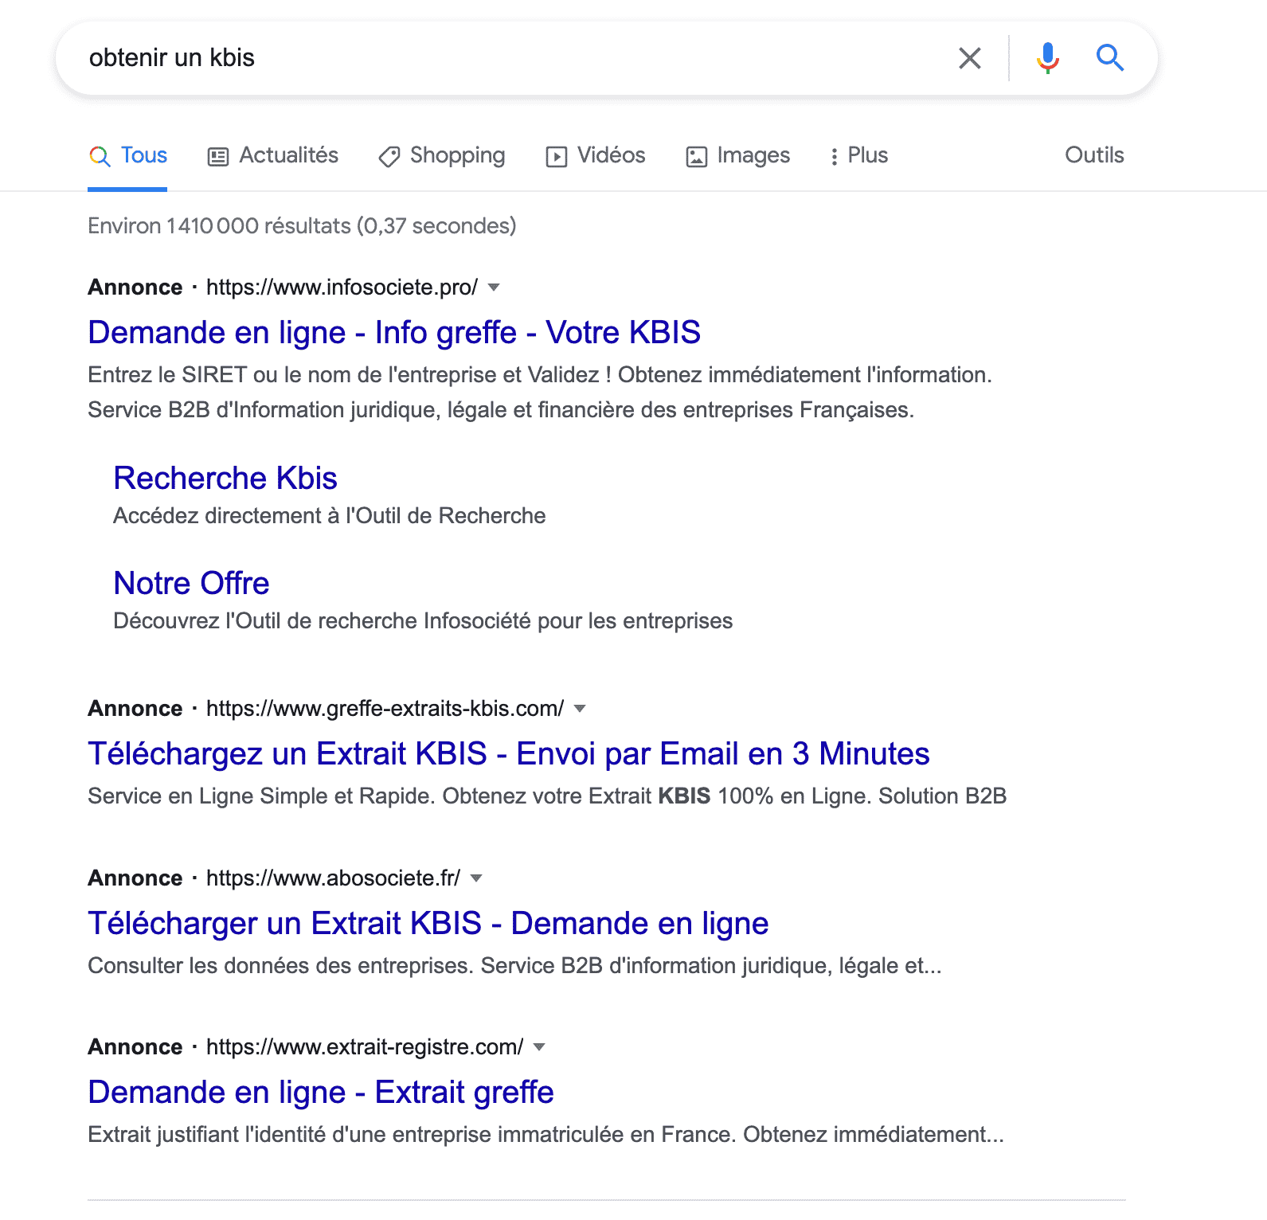Click the 'Service en Ligne Simple et Rapide' snippet
Screen dimensions: 1267x1220
point(547,796)
